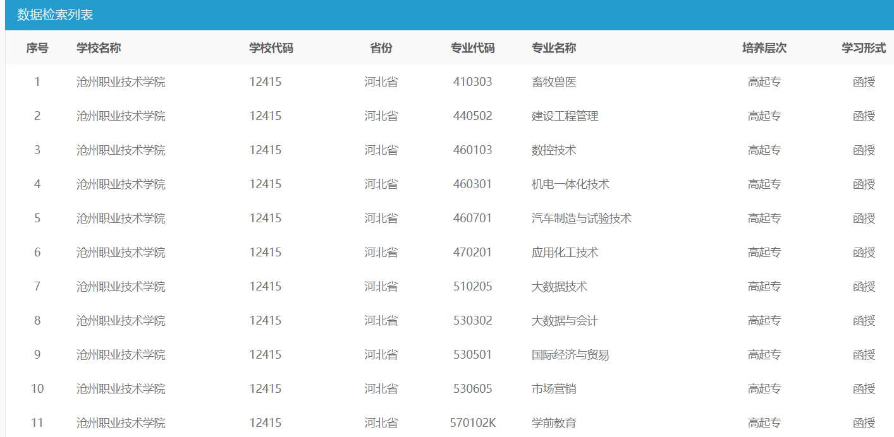This screenshot has width=894, height=437.
Task: Click school code 12415 in 建设工程管理 row
Action: 266,116
